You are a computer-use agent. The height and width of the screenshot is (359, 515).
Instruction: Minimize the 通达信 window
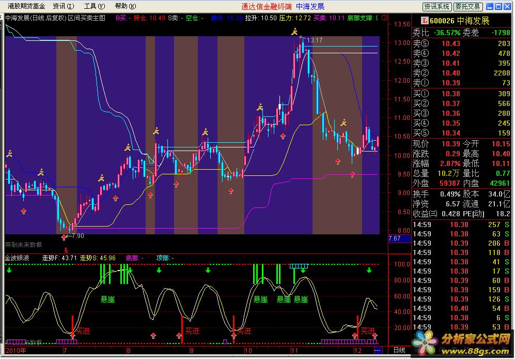pos(490,6)
